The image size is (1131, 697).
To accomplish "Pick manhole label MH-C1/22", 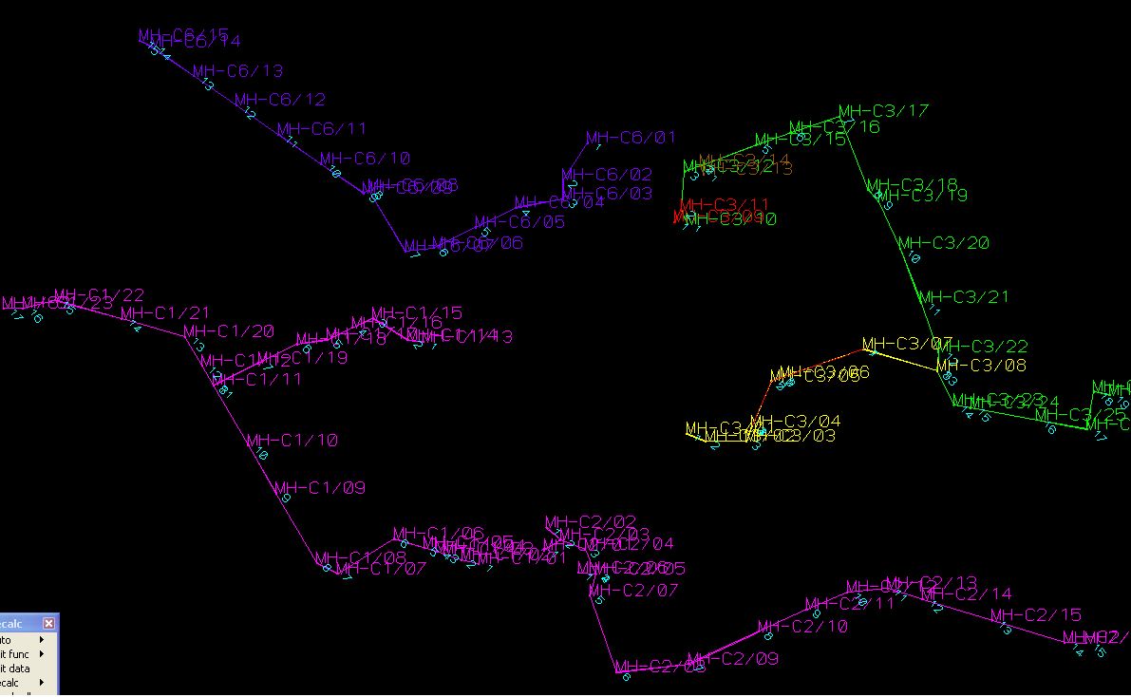I will 100,295.
